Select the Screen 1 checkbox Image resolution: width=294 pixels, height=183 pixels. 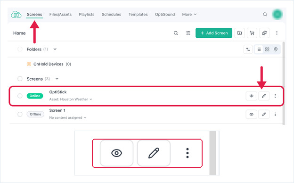20,114
